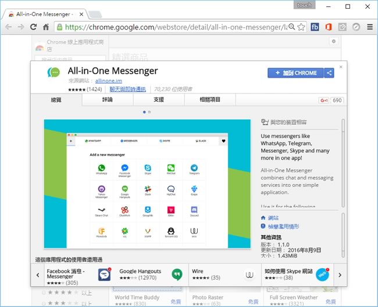The image size is (378, 307).
Task: Click the share button next to Add to Chrome
Action: [329, 73]
